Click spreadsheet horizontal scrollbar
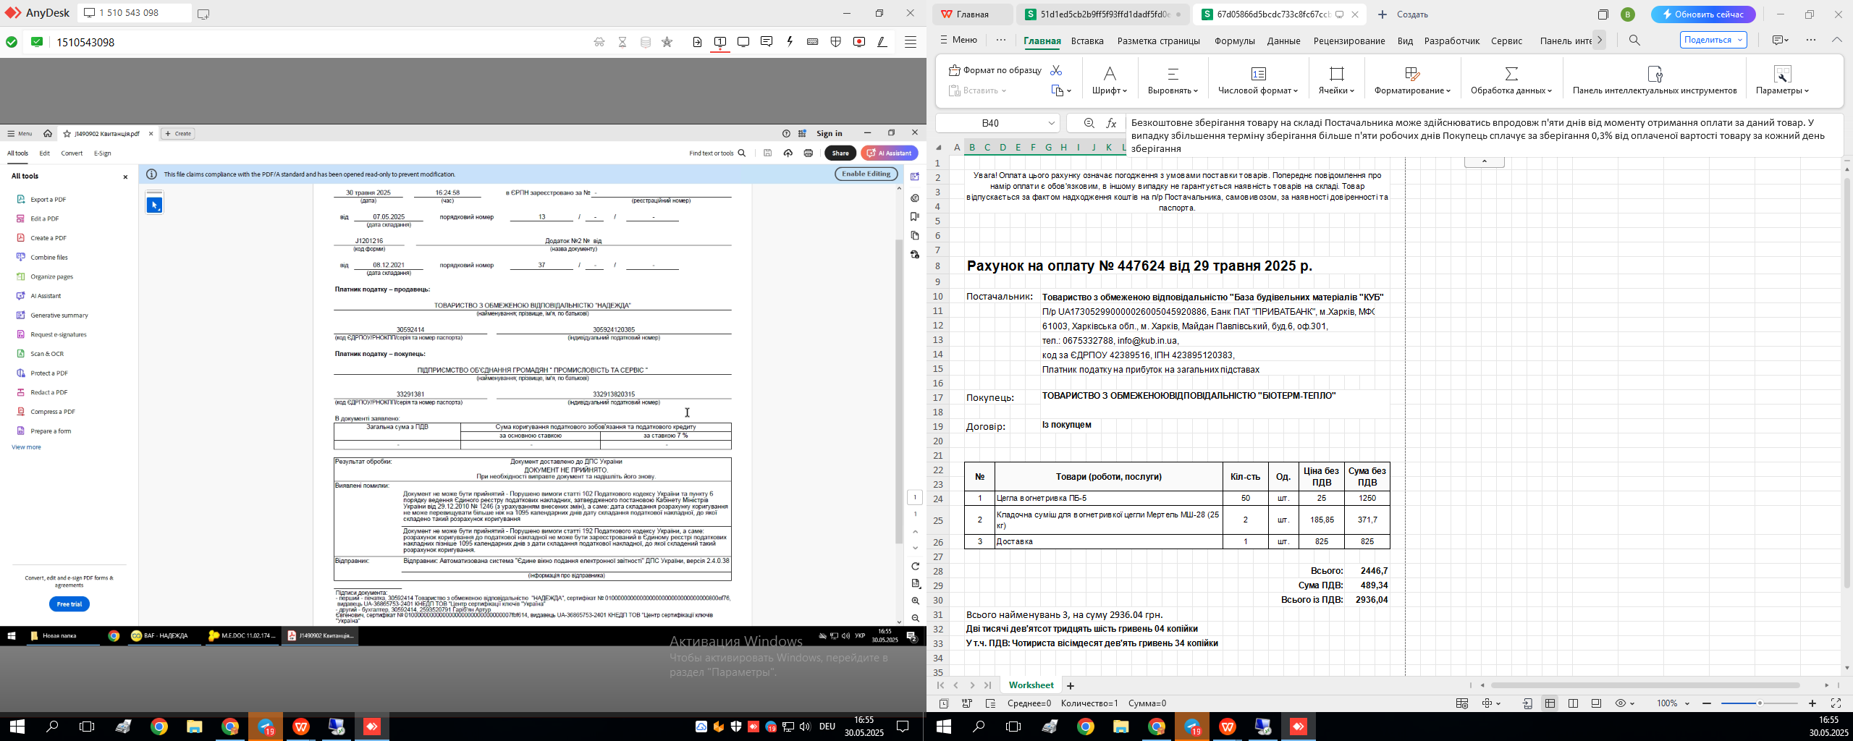The image size is (1853, 741). [x=1645, y=685]
